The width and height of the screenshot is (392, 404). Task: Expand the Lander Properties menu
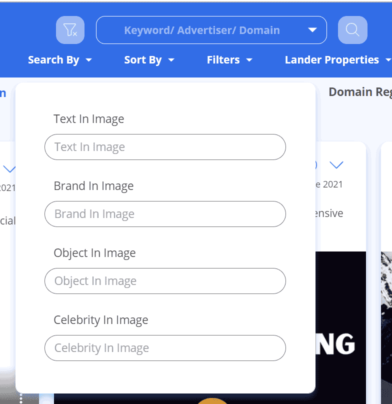pos(337,60)
